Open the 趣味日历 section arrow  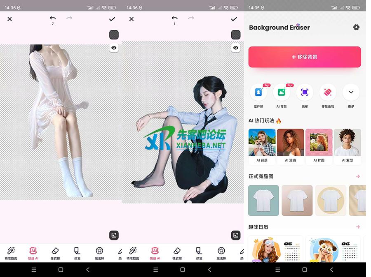[358, 226]
